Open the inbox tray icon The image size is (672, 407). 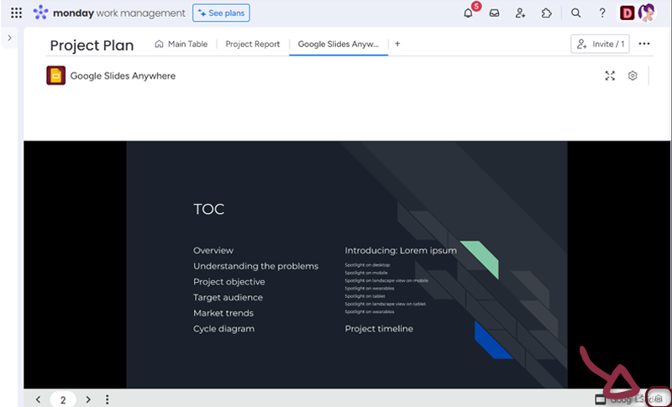495,13
